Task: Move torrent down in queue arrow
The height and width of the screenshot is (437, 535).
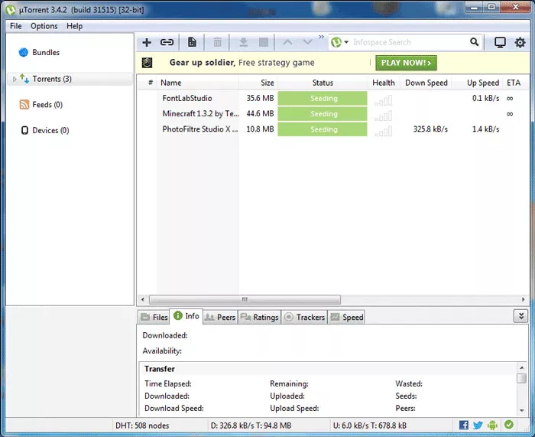Action: coord(308,42)
